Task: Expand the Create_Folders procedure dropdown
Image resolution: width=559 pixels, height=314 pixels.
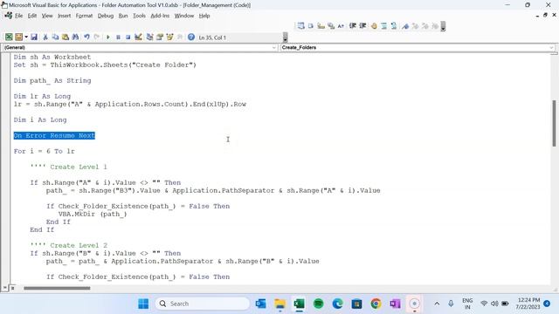Action: tap(551, 47)
